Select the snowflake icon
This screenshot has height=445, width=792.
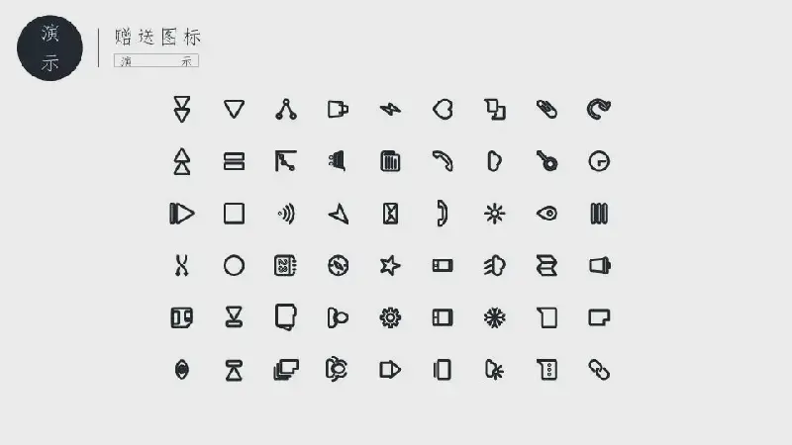point(494,317)
